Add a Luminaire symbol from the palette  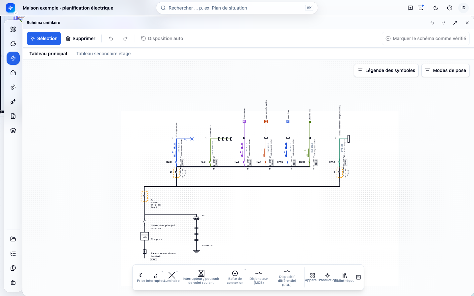point(171,277)
